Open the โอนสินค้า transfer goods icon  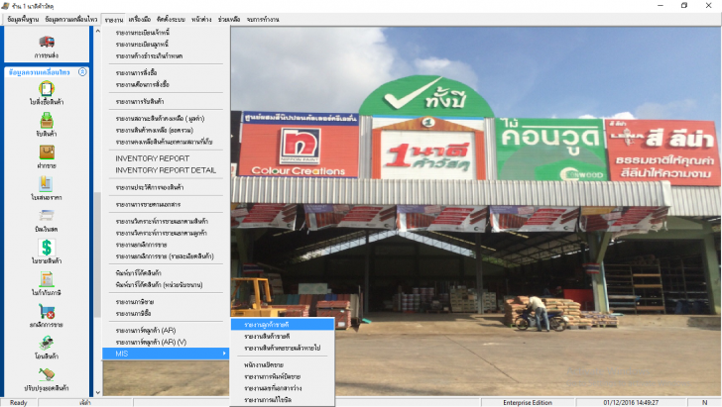coord(46,343)
